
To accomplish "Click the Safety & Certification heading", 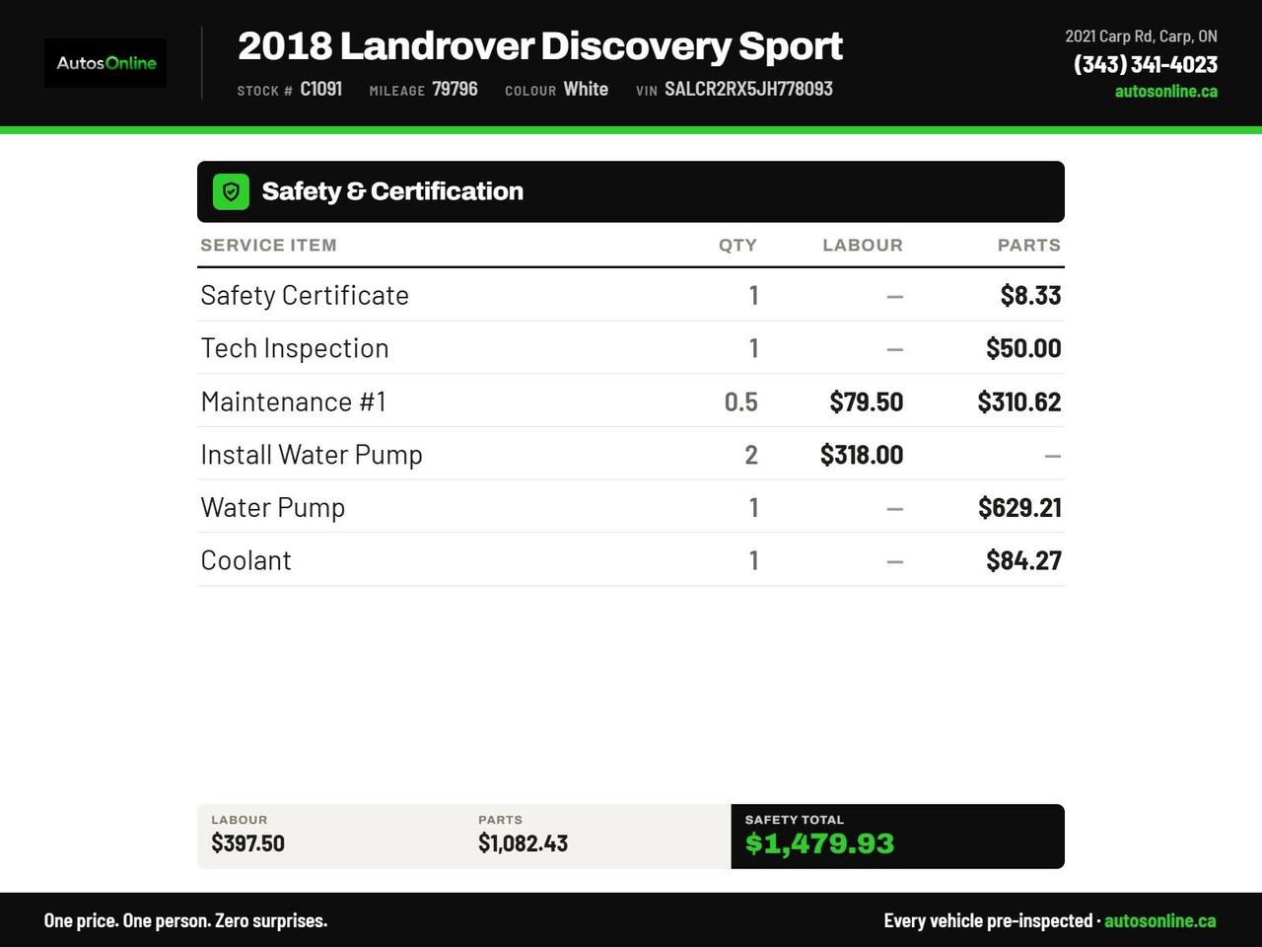I will [x=392, y=191].
